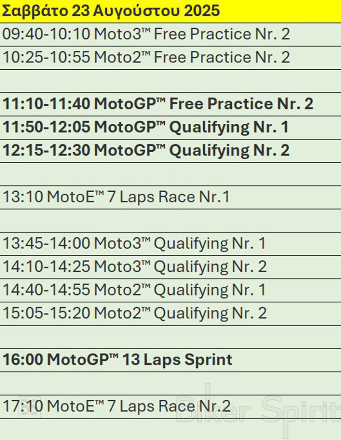Select the MotoGP 13 Laps Sprint label

139,360
